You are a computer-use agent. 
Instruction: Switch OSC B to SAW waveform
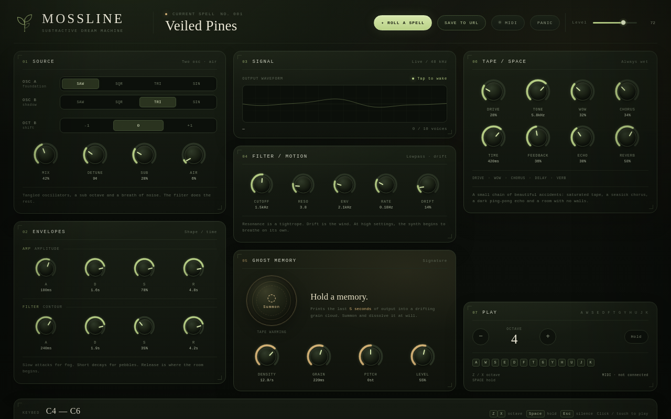click(x=80, y=102)
